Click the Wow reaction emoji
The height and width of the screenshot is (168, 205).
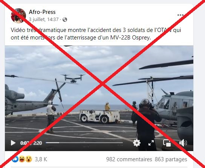click(29, 159)
